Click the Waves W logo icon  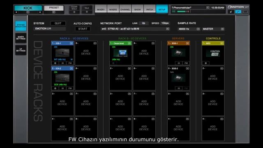(x=245, y=12)
